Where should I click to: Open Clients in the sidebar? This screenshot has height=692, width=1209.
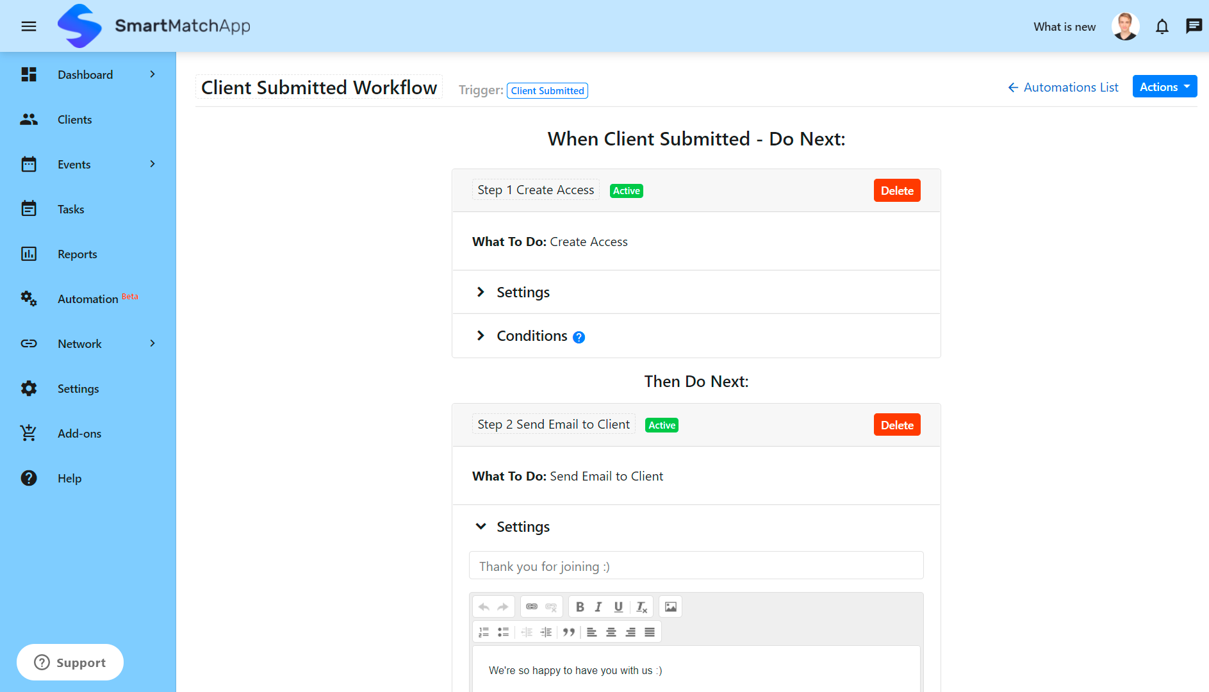point(74,120)
